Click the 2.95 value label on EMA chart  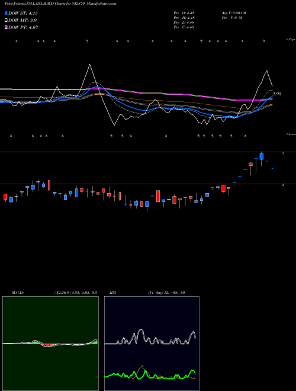tap(277, 94)
